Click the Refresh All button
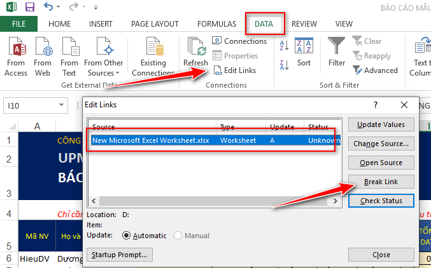Image resolution: width=431 pixels, height=268 pixels. [195, 52]
